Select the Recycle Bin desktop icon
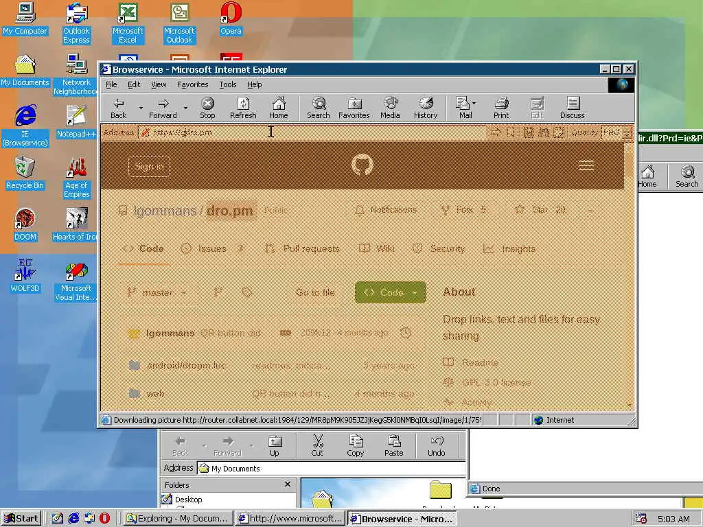The width and height of the screenshot is (703, 527). point(25,174)
